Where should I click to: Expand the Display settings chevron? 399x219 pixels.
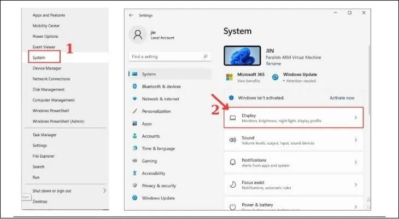click(x=356, y=118)
